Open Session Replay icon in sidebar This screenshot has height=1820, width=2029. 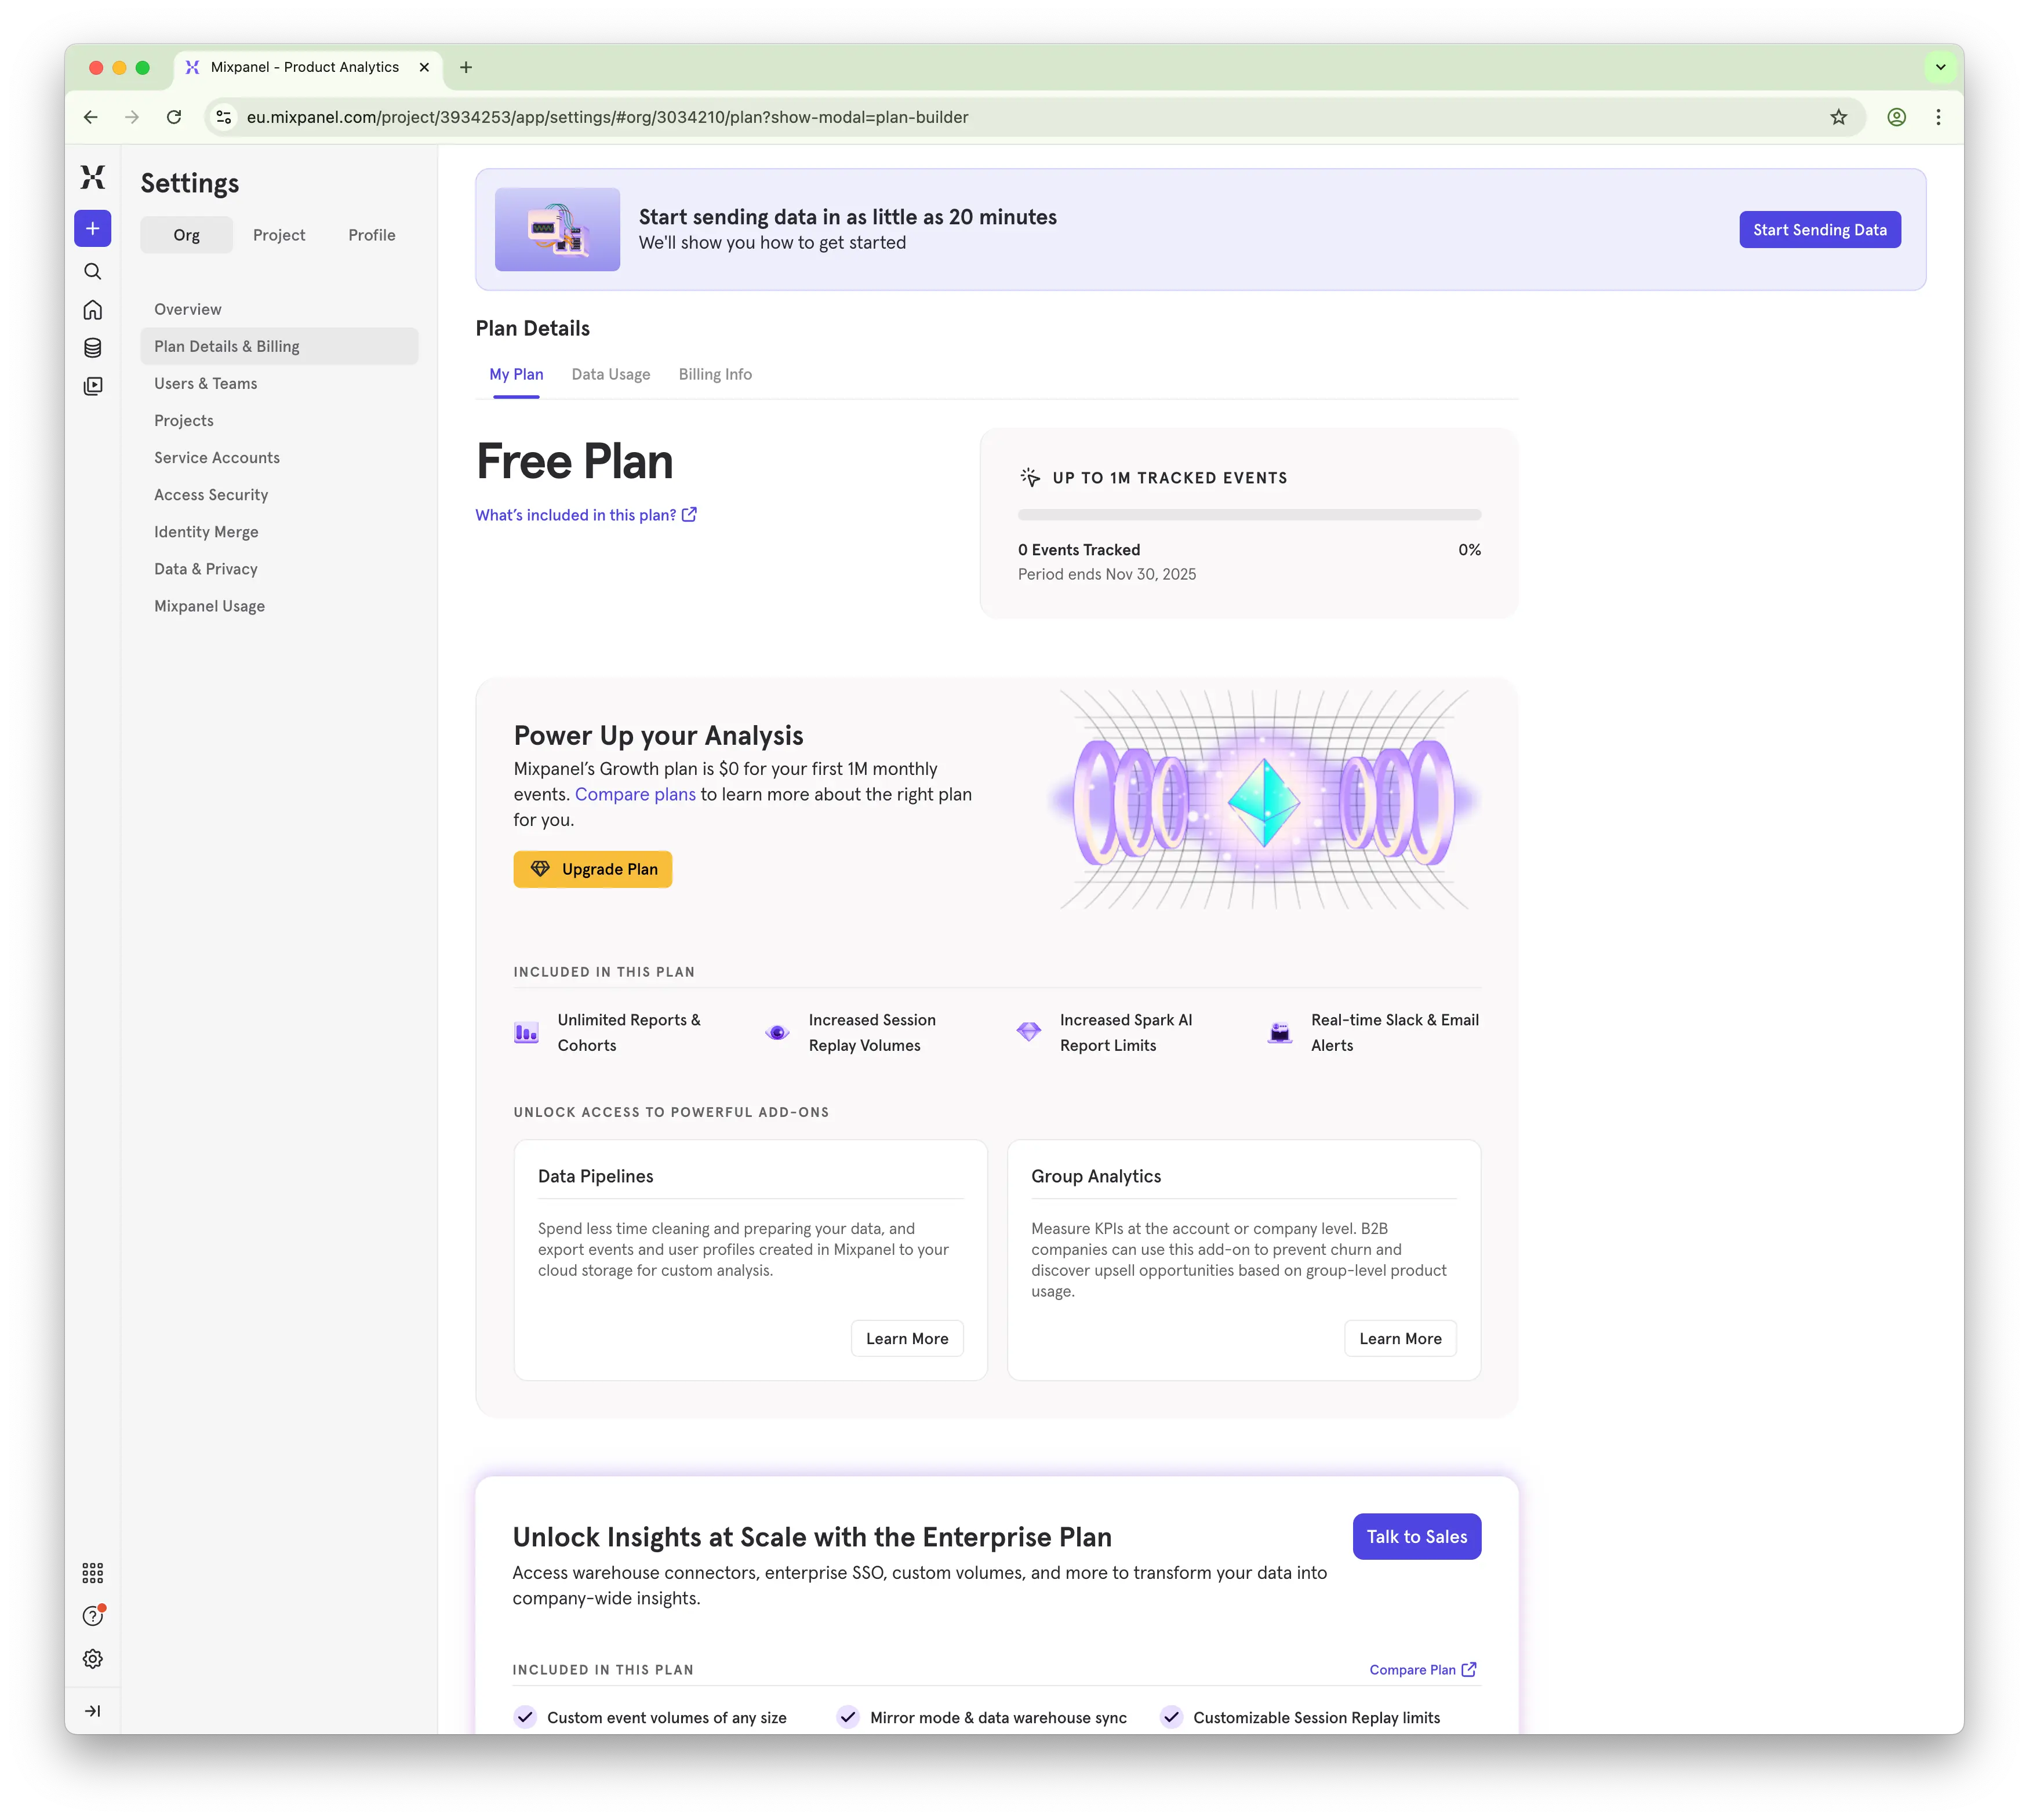coord(93,386)
